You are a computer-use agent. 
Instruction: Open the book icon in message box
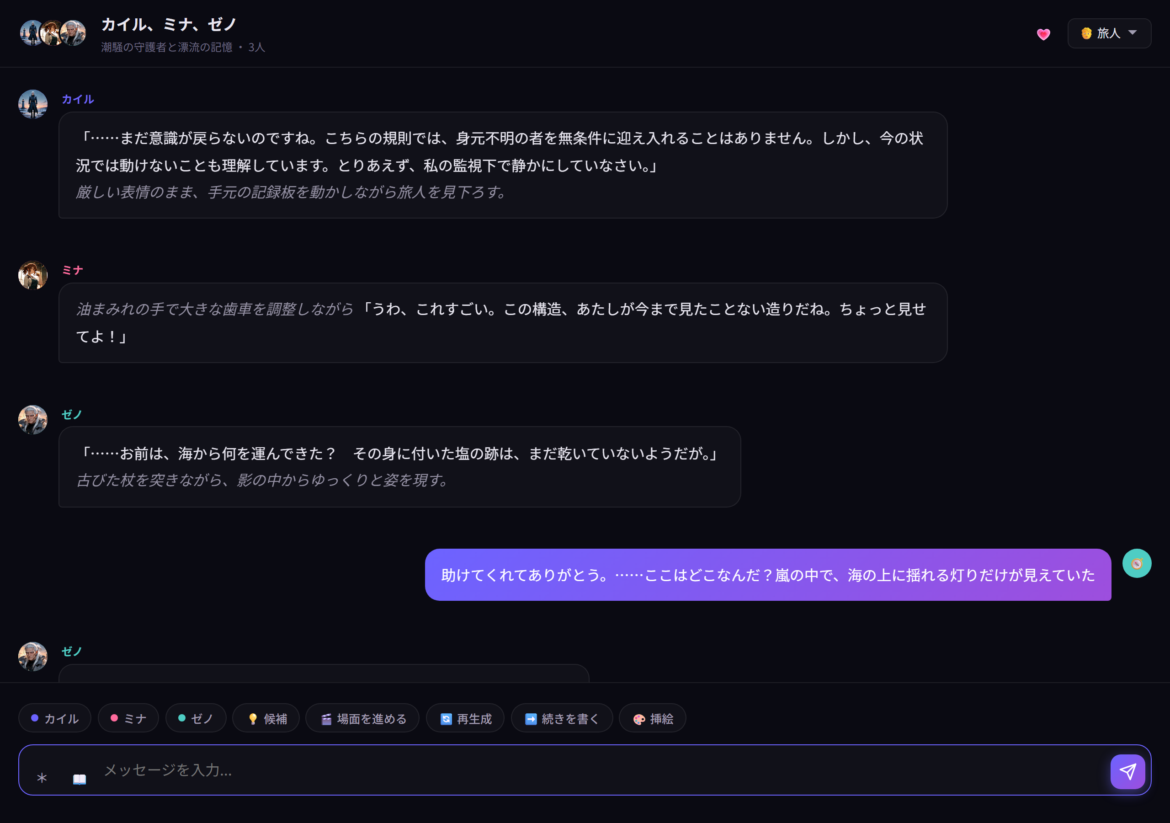point(80,779)
